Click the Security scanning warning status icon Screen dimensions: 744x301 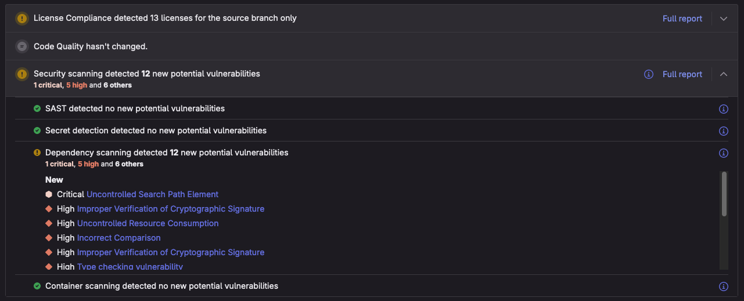pyautogui.click(x=21, y=74)
